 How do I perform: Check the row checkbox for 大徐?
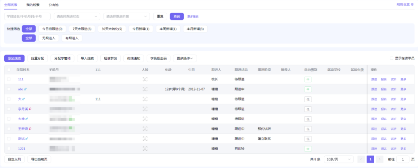click(9, 119)
